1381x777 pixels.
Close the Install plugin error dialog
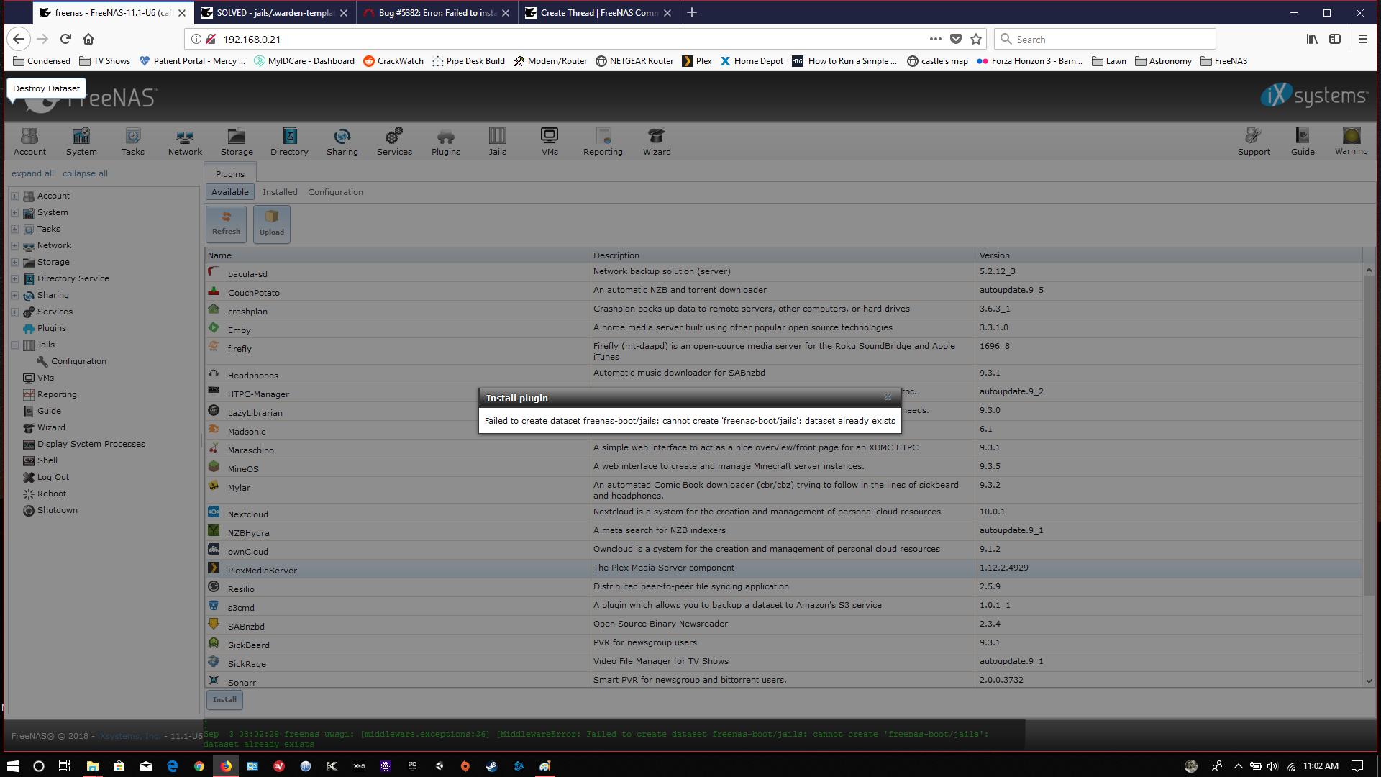888,397
